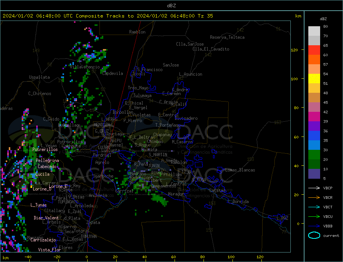The height and width of the screenshot is (262, 343).
Task: Click the L_PAZ label at right
Action: pos(283,218)
